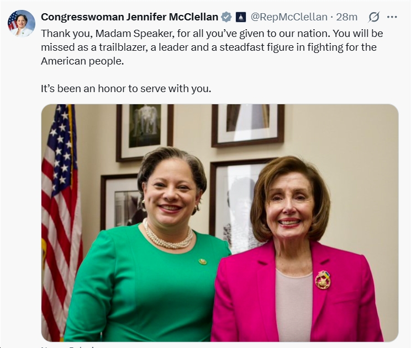This screenshot has height=348, width=416.
Task: Click the Capitol dome affiliation badge
Action: (241, 17)
